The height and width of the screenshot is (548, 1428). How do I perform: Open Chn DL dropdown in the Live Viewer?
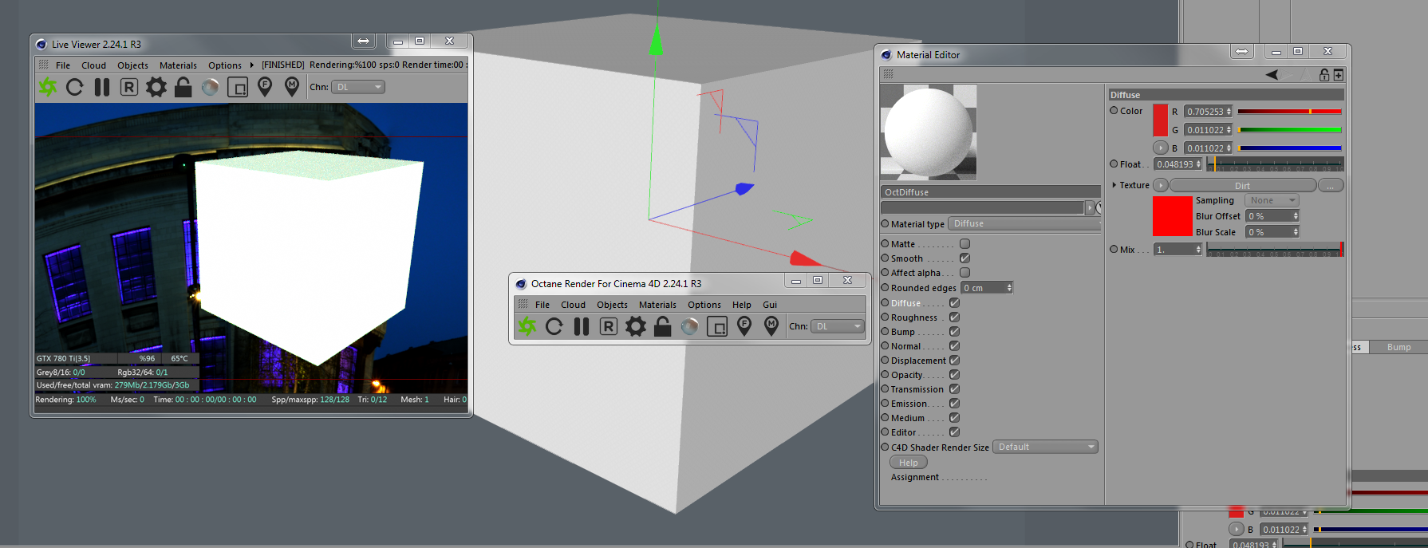pyautogui.click(x=358, y=87)
